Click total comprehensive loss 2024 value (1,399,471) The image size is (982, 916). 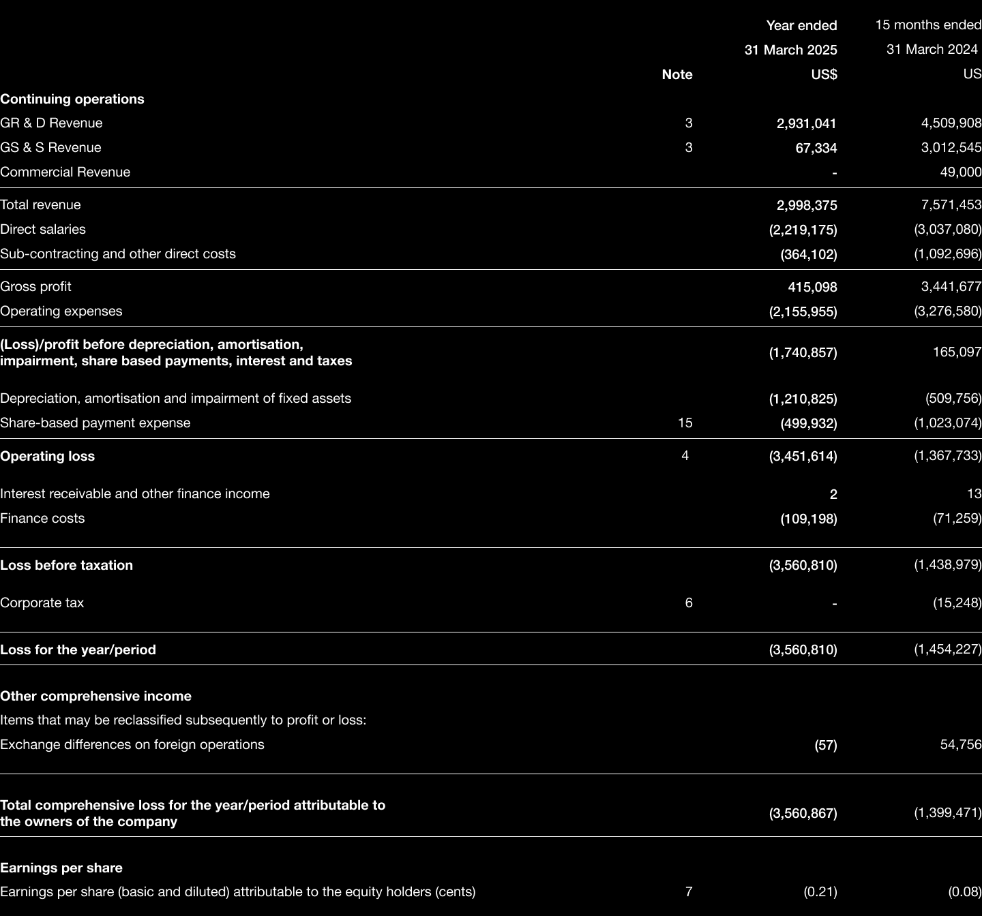pyautogui.click(x=948, y=813)
